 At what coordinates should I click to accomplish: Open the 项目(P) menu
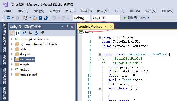(x=55, y=11)
